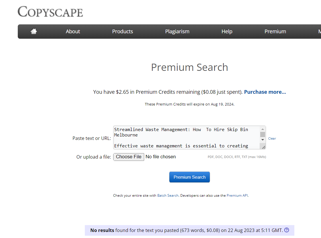Open the Products menu
Screen dimensions: 321x238
(122, 31)
